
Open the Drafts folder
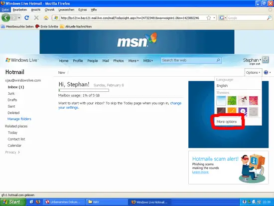pos(12,100)
